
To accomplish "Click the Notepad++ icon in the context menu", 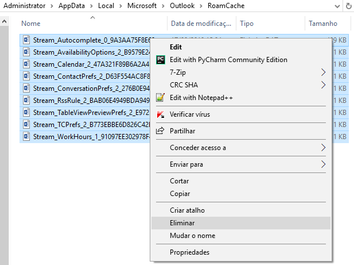I will click(x=160, y=98).
